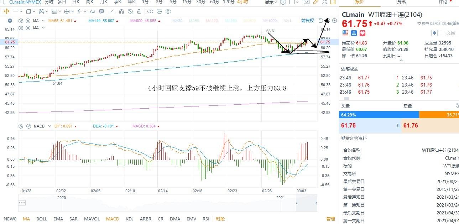Collapse indicator legend with up-arrow circle
This screenshot has width=459, height=224.
10,21
